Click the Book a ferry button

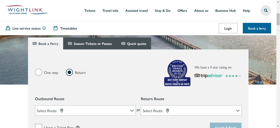257,28
